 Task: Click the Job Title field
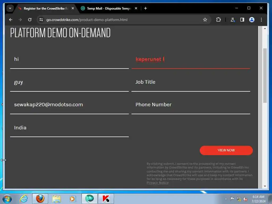pos(191,82)
